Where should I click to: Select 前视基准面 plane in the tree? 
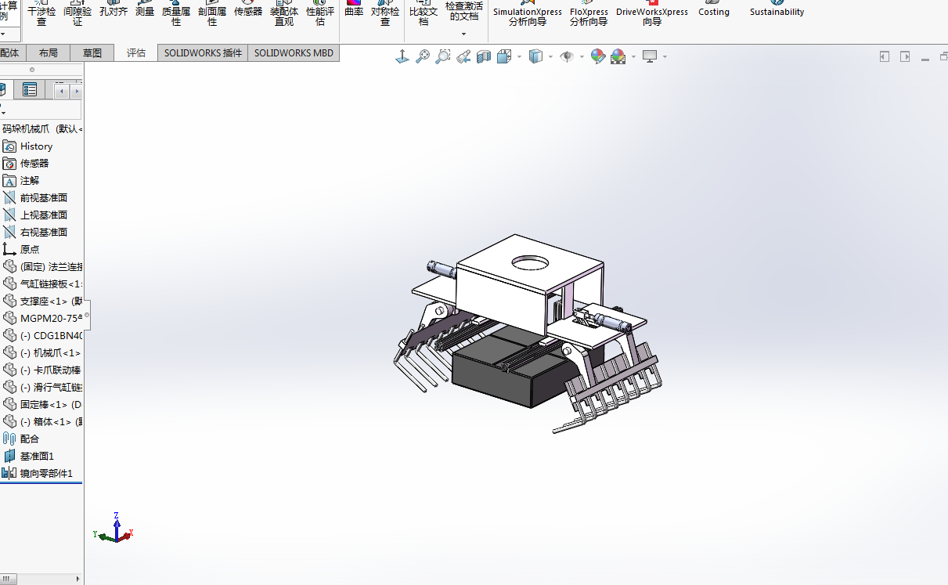click(43, 198)
